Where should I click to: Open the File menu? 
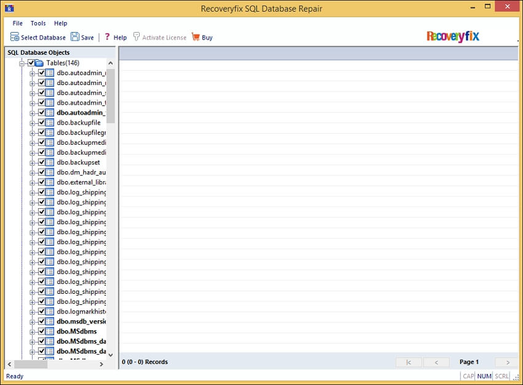click(18, 23)
